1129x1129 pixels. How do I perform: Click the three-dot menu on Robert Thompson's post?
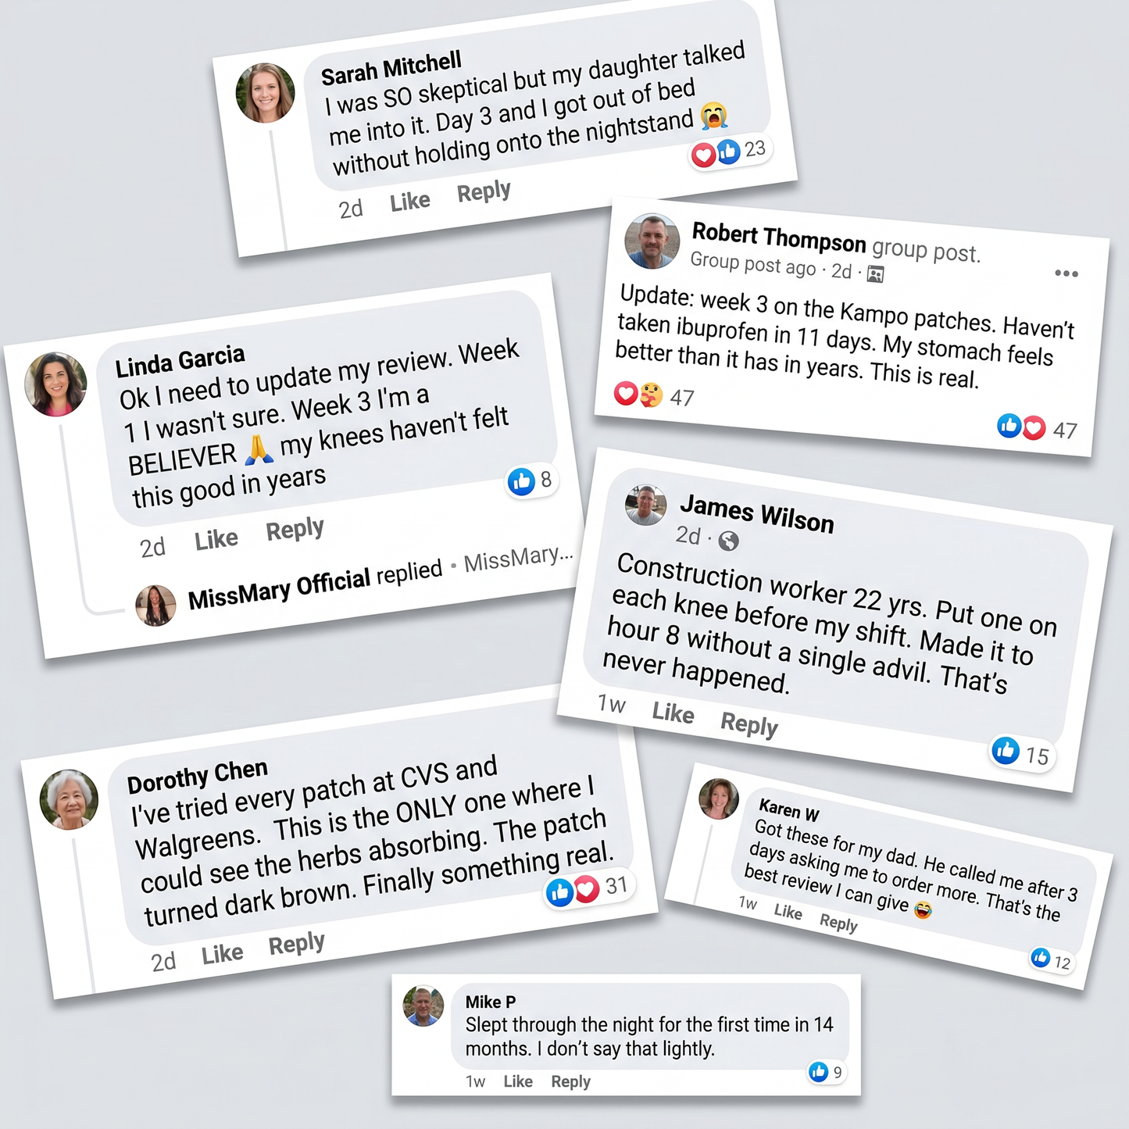[1066, 273]
